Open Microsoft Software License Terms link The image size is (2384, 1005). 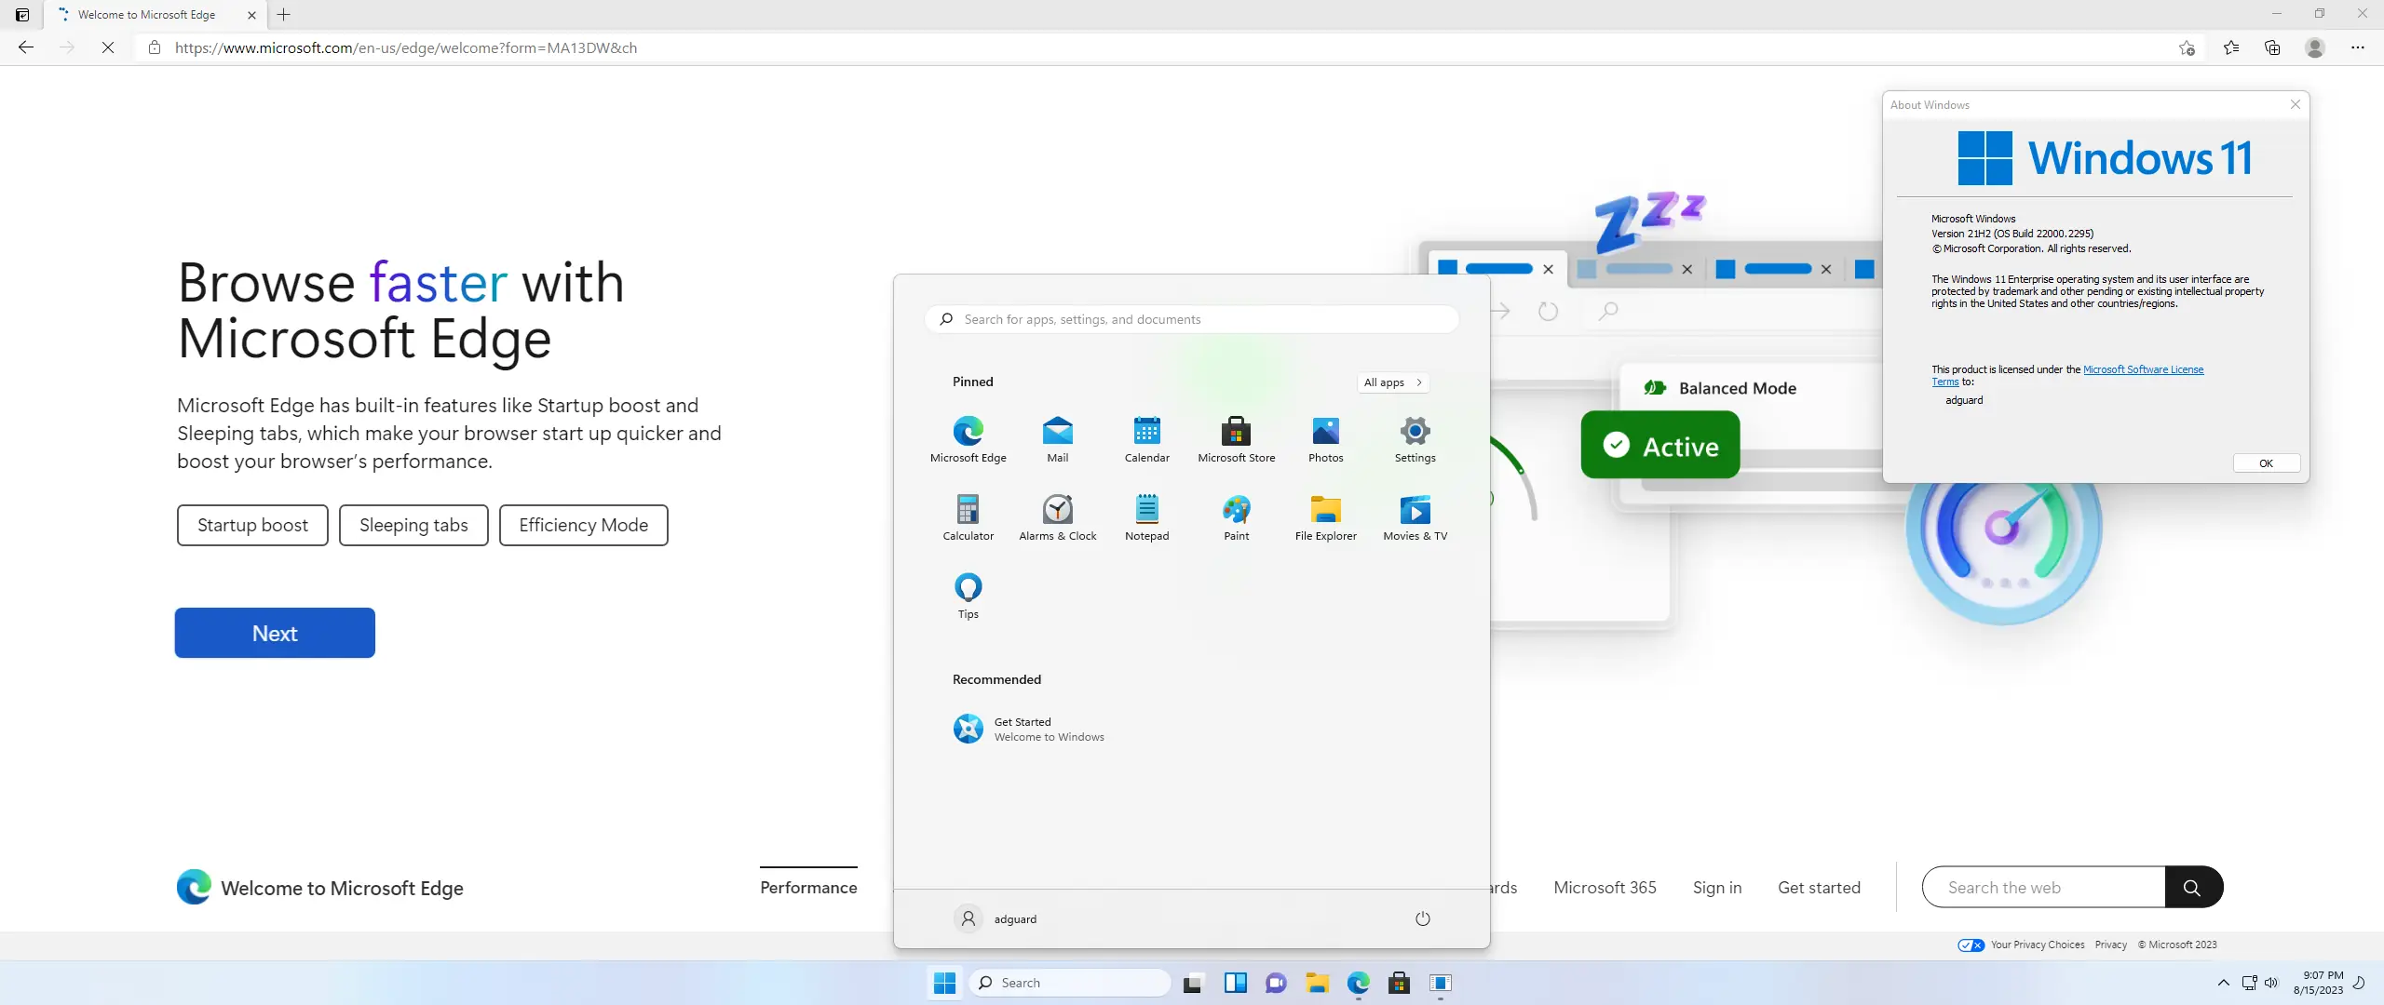2142,369
